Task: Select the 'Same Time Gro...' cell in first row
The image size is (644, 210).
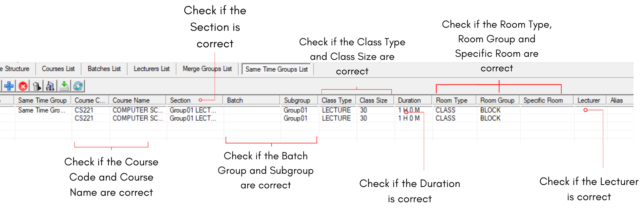Action: click(41, 110)
